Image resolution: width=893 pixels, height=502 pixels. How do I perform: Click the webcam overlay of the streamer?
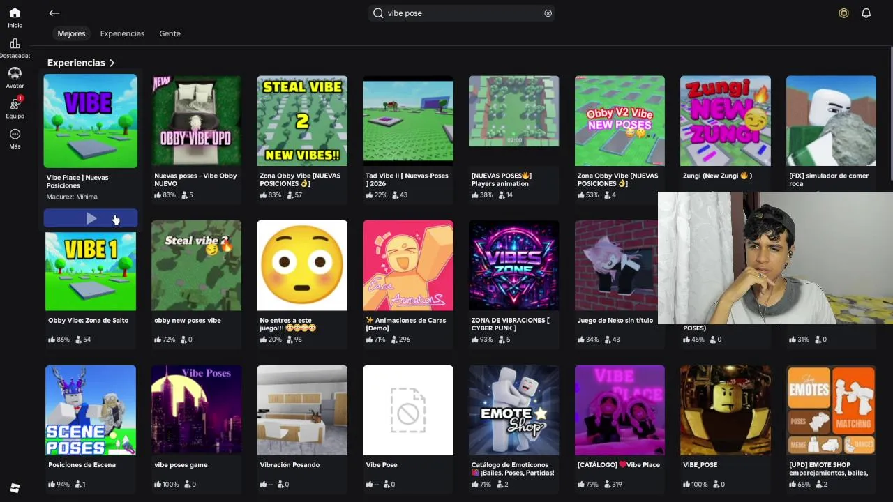tap(775, 258)
